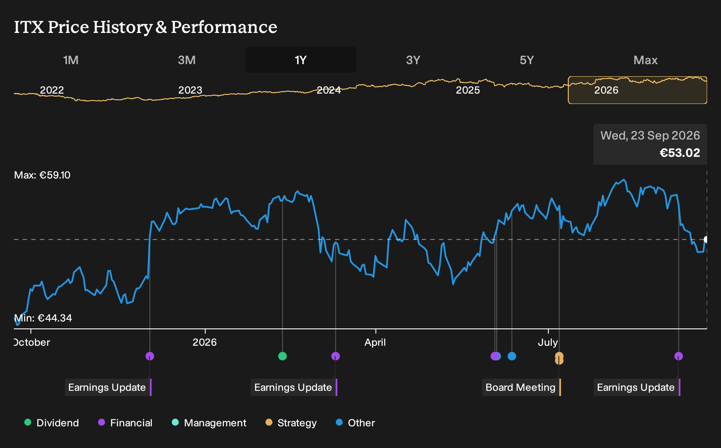Click the €53.02 price tooltip
This screenshot has width=721, height=448.
(x=650, y=144)
